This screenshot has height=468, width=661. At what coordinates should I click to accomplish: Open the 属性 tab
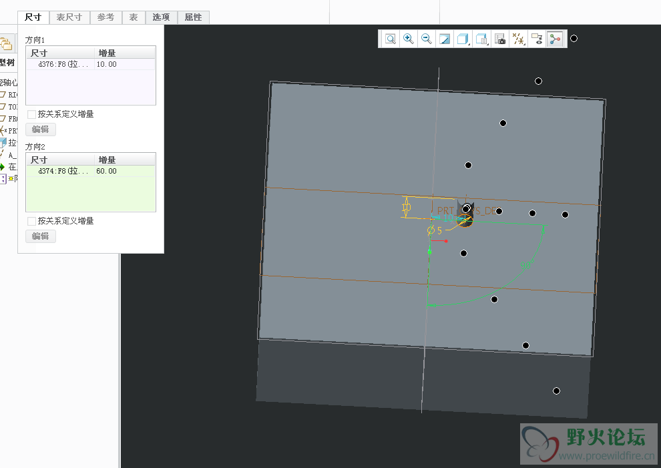point(194,17)
